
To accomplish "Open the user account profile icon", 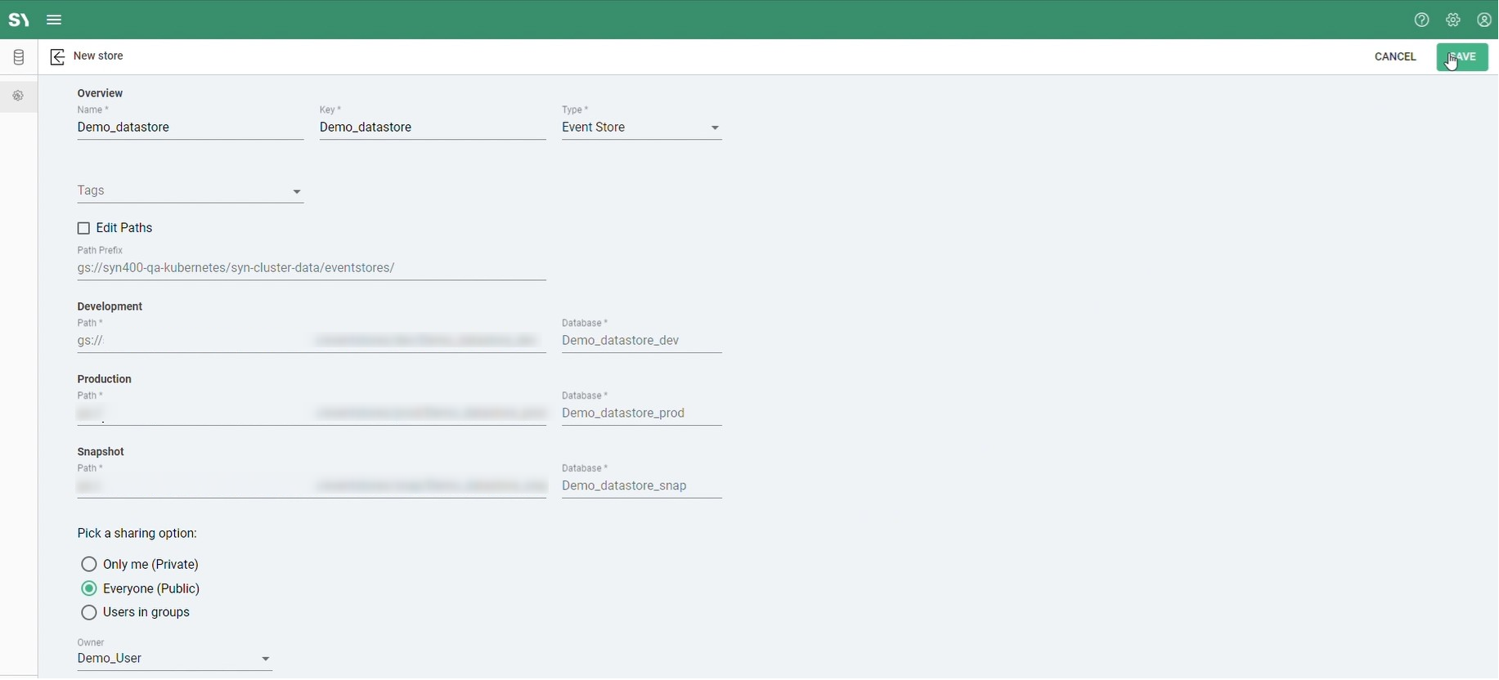I will (x=1484, y=20).
